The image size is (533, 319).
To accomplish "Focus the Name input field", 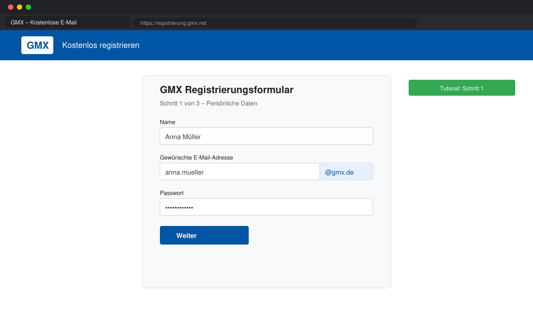I will (x=266, y=136).
